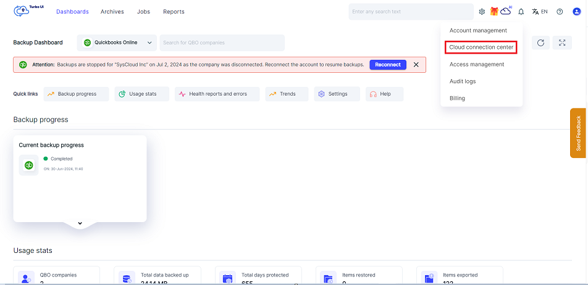Expand the current backup progress card chevron

tap(80, 223)
